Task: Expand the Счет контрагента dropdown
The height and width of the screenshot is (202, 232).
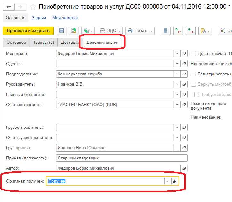Action: pyautogui.click(x=177, y=105)
